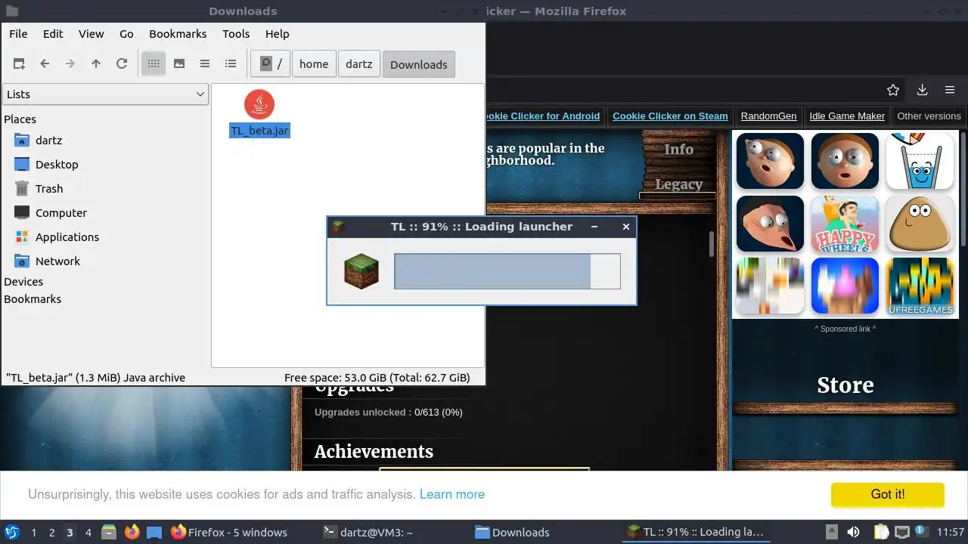Open Firefox downloads panel

pos(922,90)
